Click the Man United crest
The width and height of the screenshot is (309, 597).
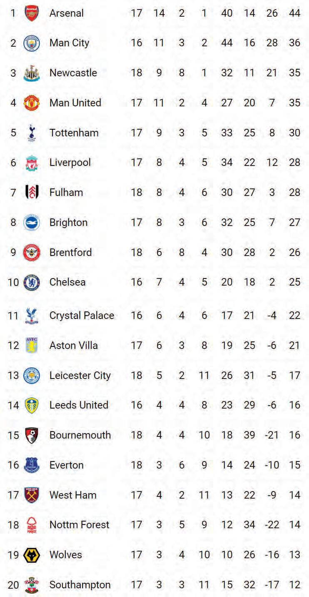tap(32, 103)
